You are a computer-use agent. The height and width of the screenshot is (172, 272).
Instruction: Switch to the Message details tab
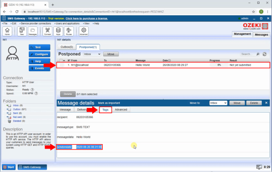65,110
